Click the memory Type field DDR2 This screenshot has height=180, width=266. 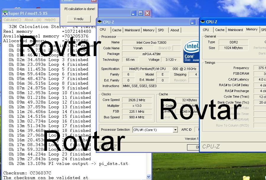233,42
